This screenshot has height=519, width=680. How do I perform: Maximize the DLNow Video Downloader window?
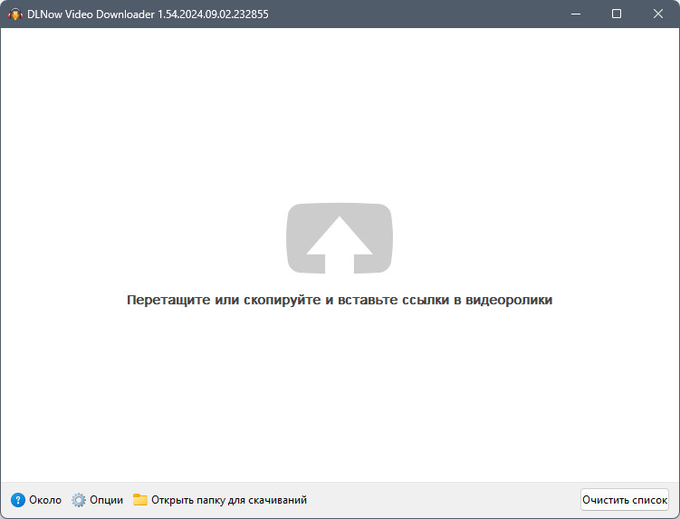click(x=617, y=14)
